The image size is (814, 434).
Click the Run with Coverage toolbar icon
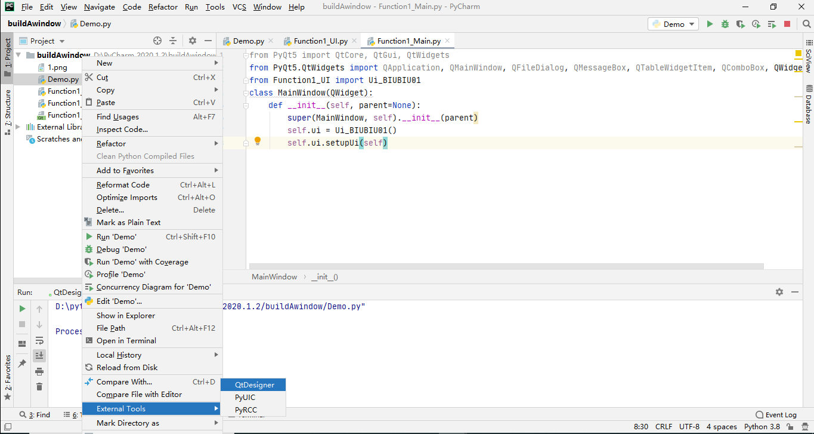point(741,24)
